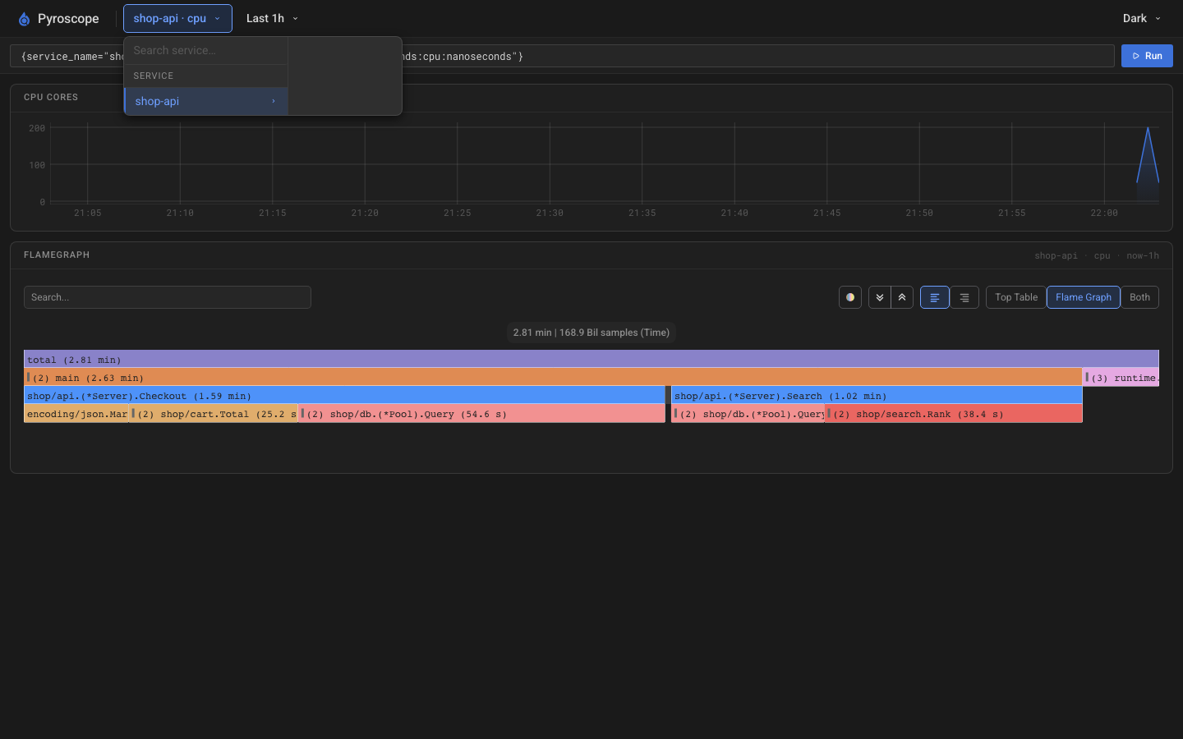Select the shop/cart.Total (25.2 s) frame

[x=214, y=414]
